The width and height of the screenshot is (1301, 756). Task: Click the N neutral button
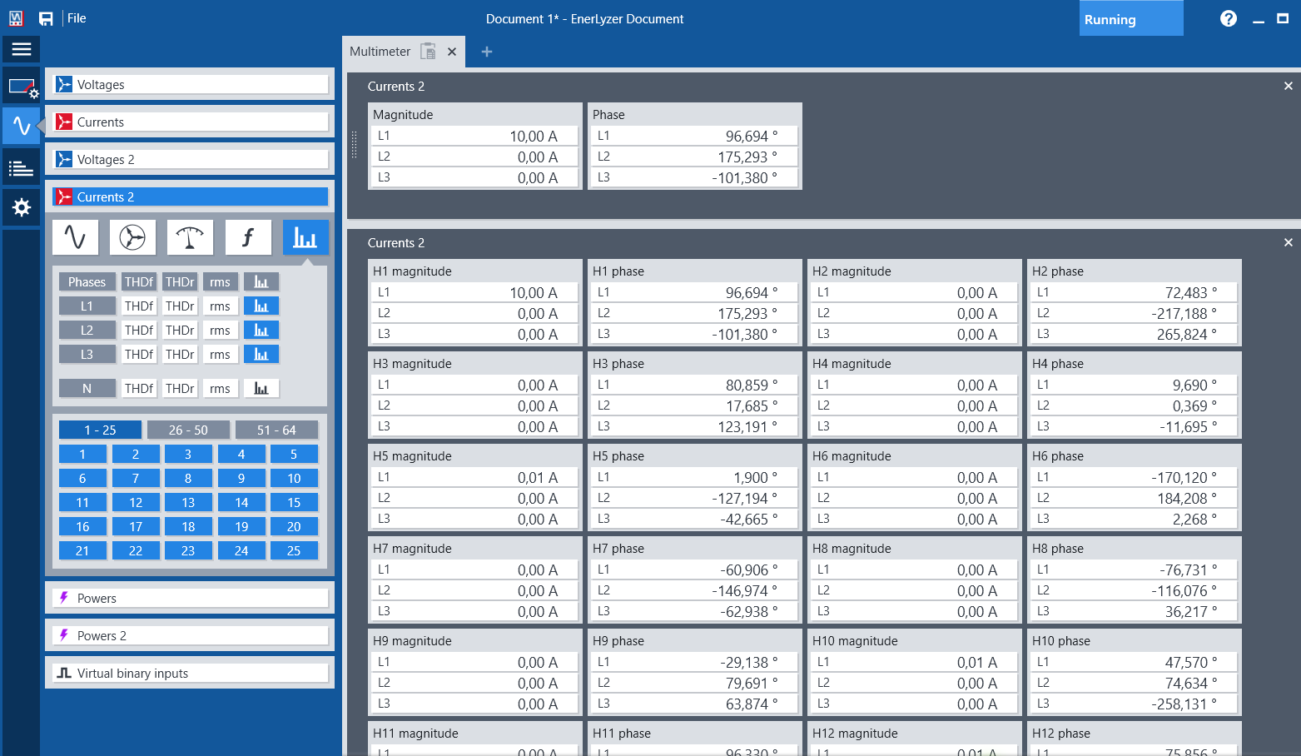pyautogui.click(x=87, y=389)
